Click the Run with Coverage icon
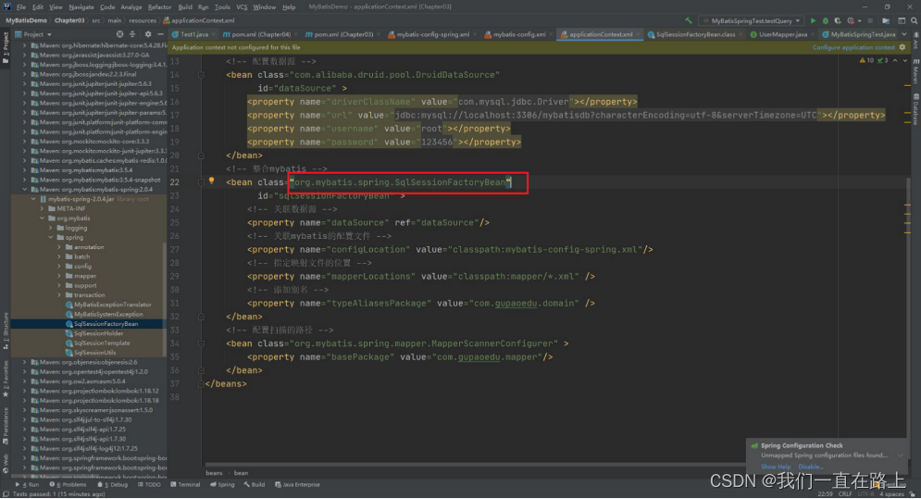 click(838, 20)
